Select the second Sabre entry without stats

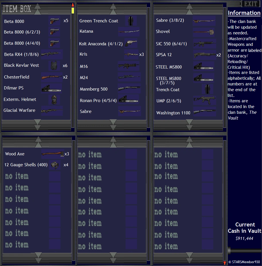coord(85,112)
